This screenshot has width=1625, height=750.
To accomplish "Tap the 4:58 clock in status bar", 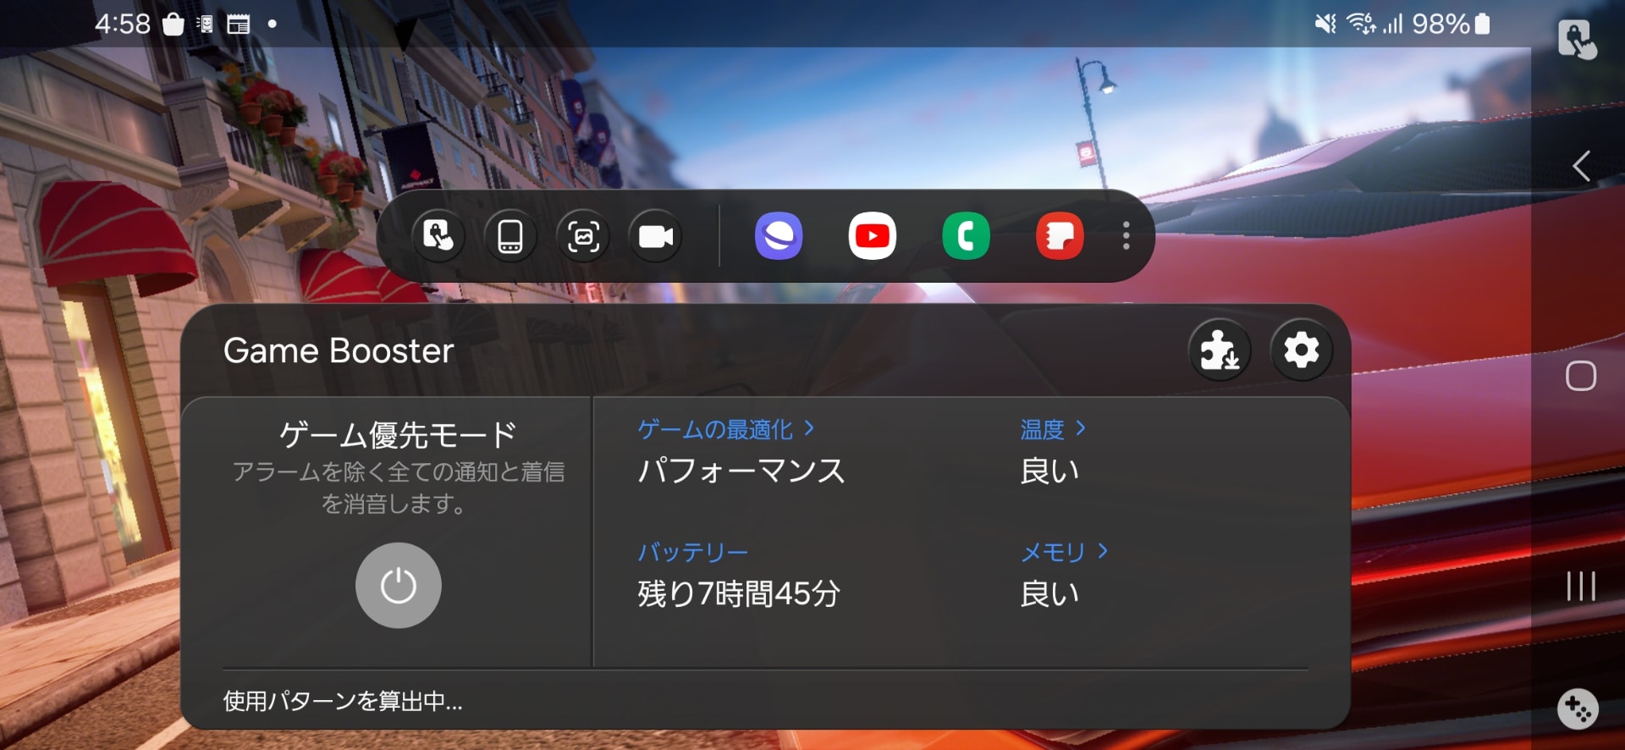I will pos(123,24).
